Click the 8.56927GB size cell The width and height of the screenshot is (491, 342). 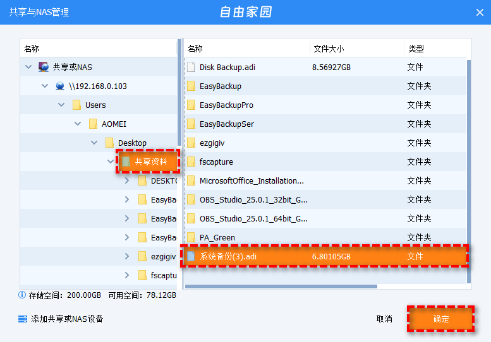click(x=331, y=68)
